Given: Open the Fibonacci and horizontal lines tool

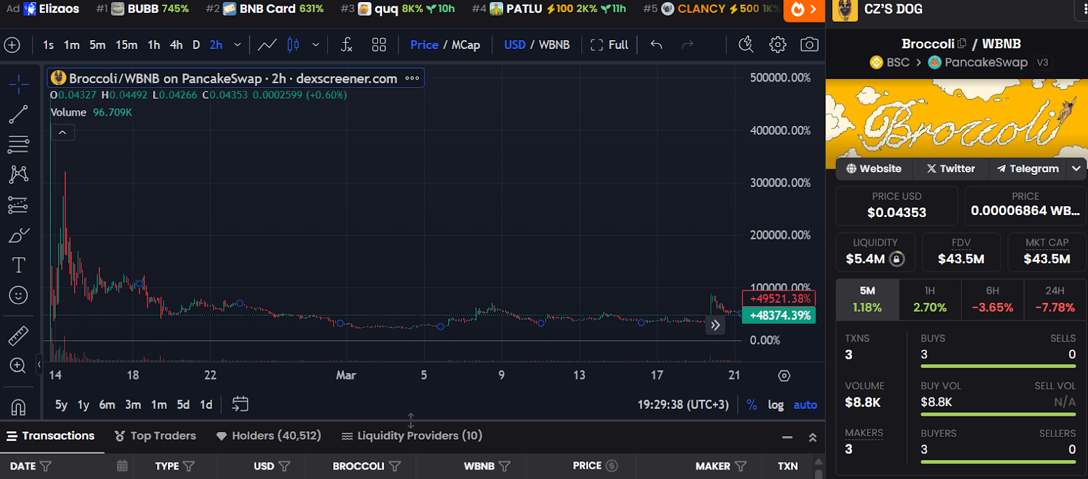Looking at the screenshot, I should pos(18,144).
